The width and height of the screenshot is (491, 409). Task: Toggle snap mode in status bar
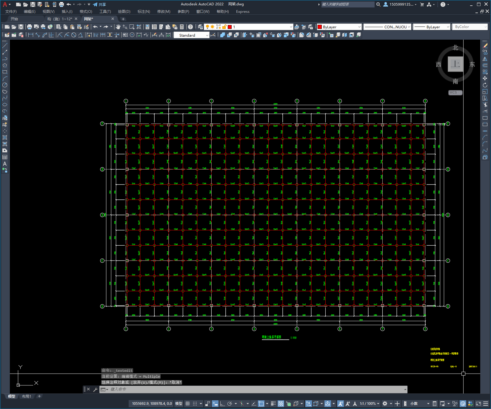195,404
